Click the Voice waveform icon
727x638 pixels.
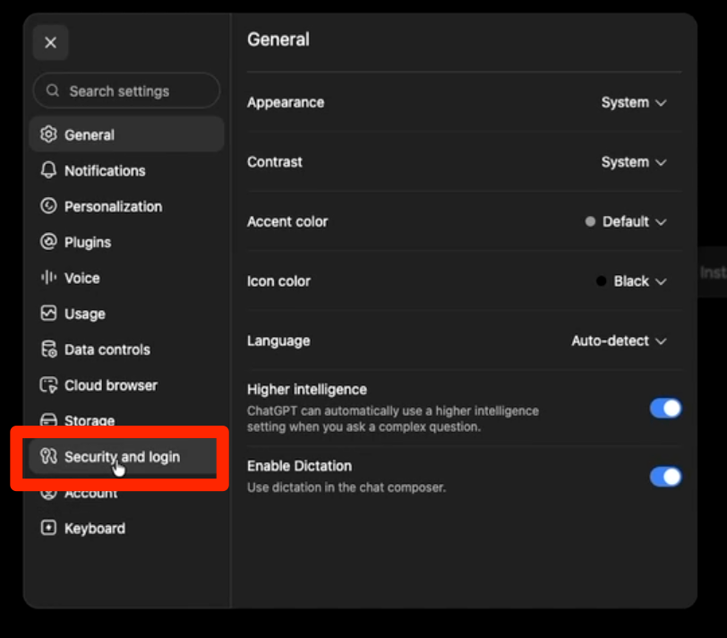(48, 278)
